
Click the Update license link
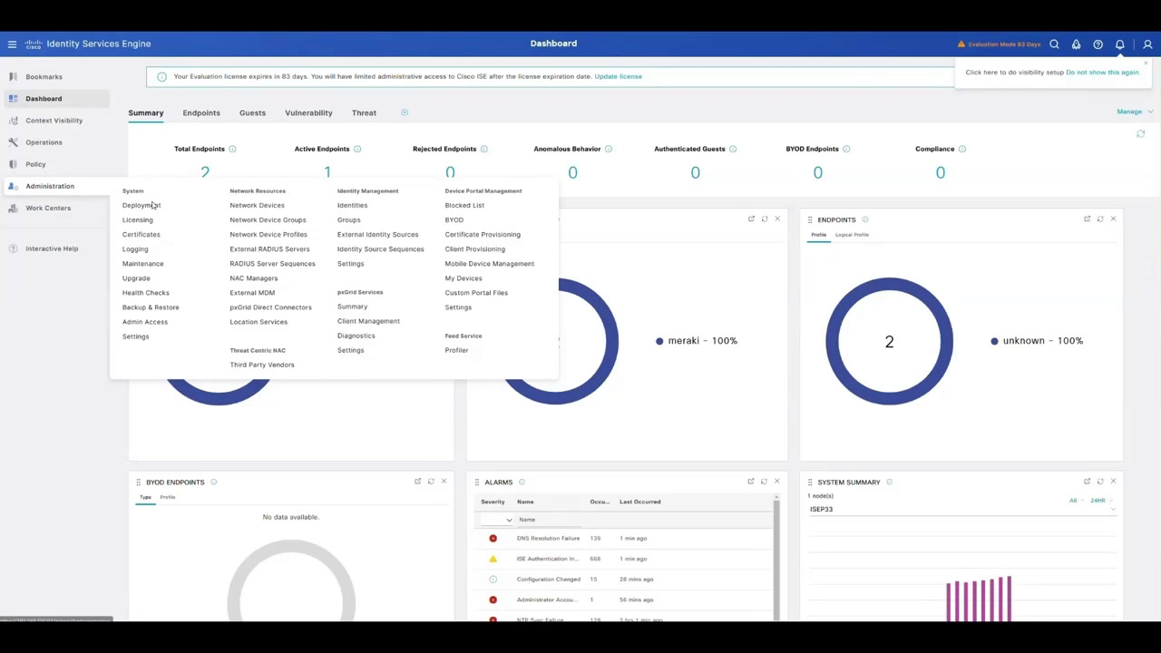click(619, 76)
